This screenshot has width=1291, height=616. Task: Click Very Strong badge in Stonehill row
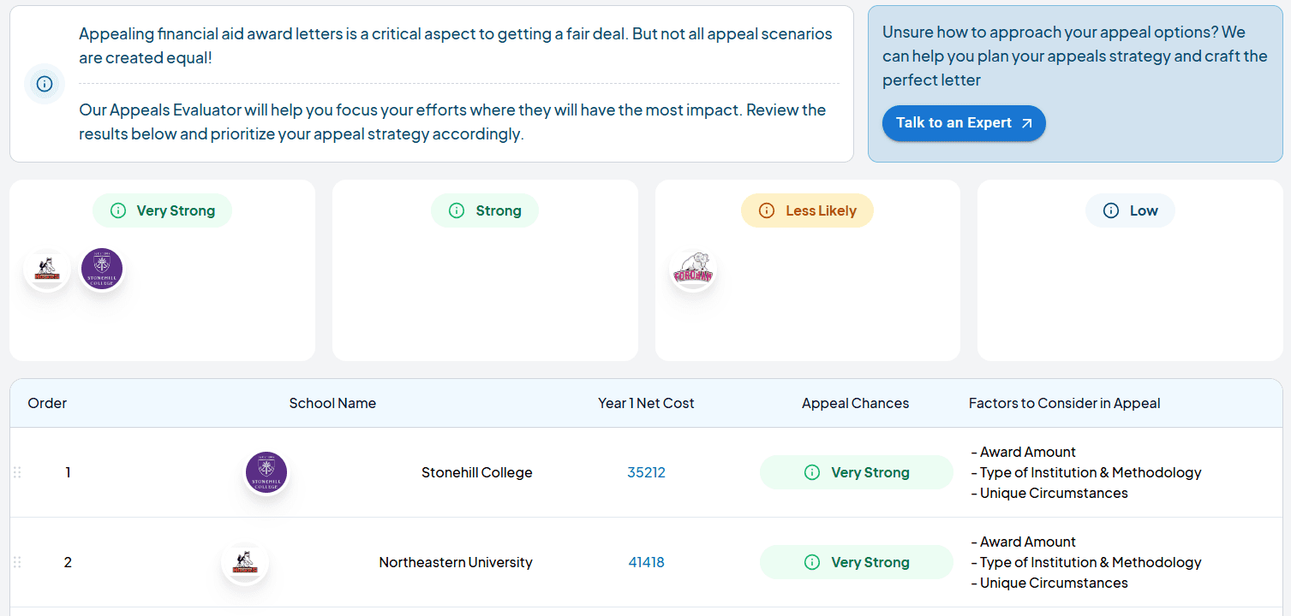tap(857, 472)
